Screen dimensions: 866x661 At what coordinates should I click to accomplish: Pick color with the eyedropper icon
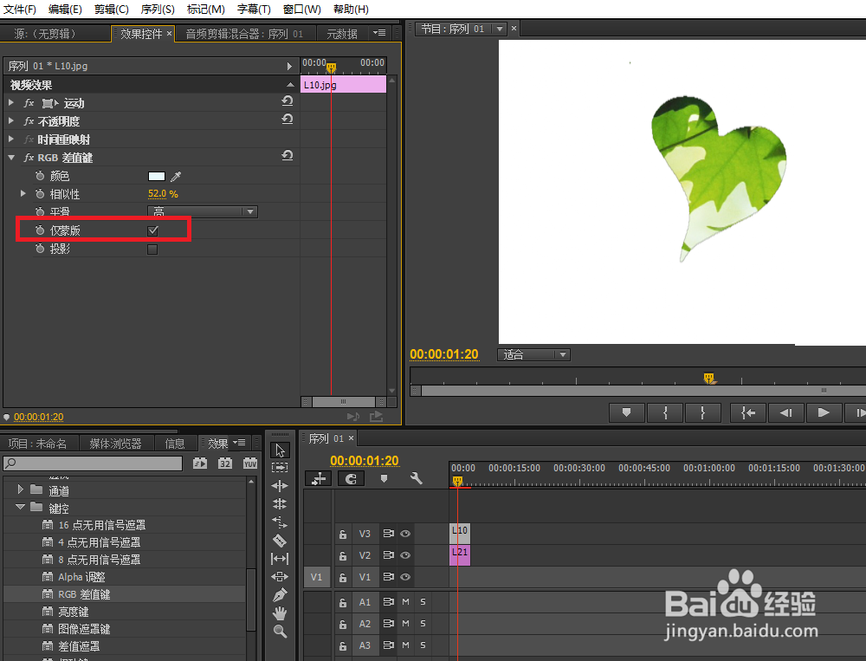[x=176, y=177]
